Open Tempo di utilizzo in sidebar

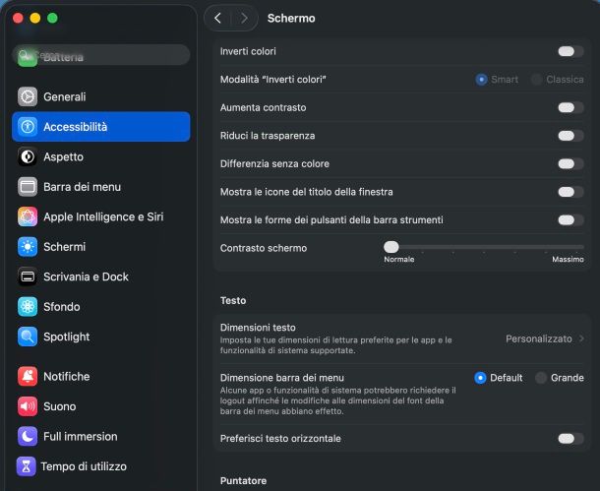tap(100, 466)
